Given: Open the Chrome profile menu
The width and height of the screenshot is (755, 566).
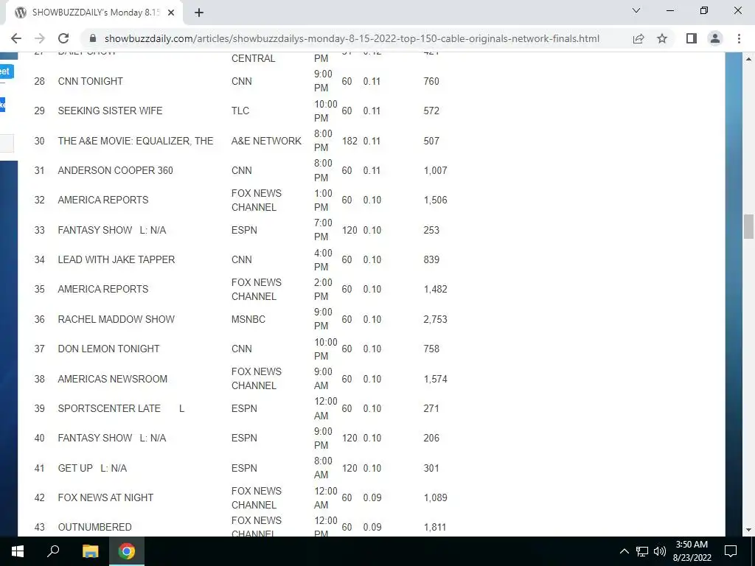Looking at the screenshot, I should (x=715, y=38).
